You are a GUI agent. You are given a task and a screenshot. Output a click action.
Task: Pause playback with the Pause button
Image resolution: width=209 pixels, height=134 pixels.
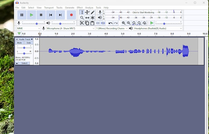22,15
